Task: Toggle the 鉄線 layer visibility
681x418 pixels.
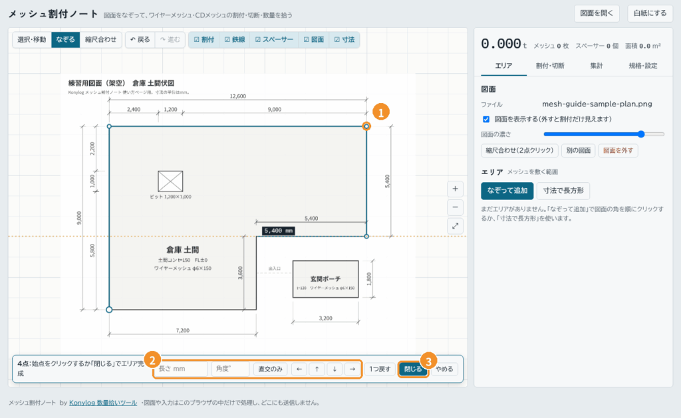Action: pos(235,39)
